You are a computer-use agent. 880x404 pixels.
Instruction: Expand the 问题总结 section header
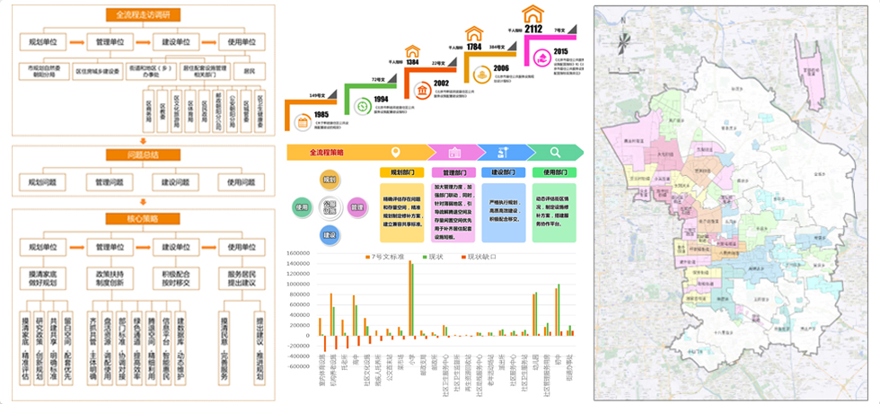(135, 154)
